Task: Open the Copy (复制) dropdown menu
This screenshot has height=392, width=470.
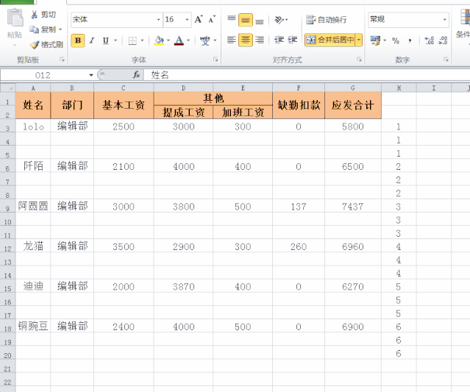Action: point(60,29)
